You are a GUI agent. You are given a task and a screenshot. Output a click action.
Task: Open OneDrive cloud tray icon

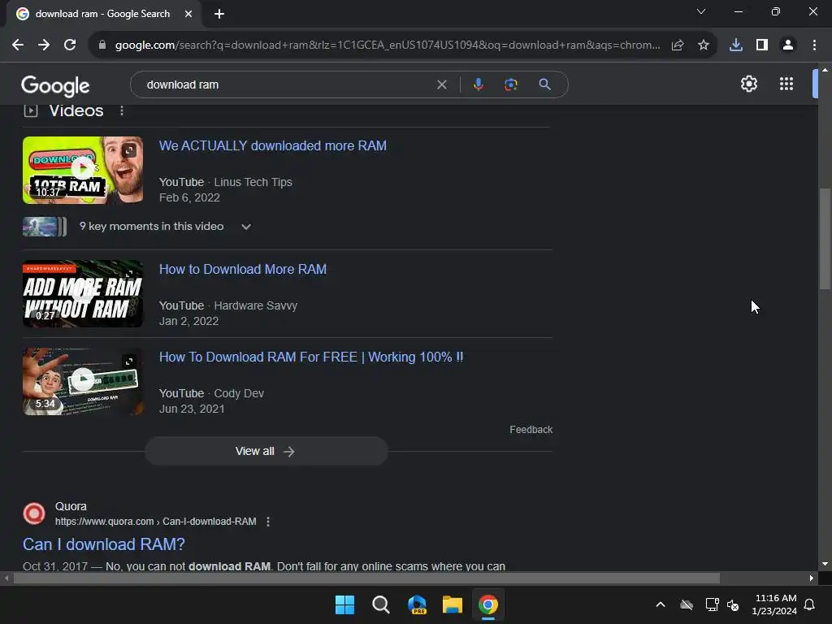(687, 604)
